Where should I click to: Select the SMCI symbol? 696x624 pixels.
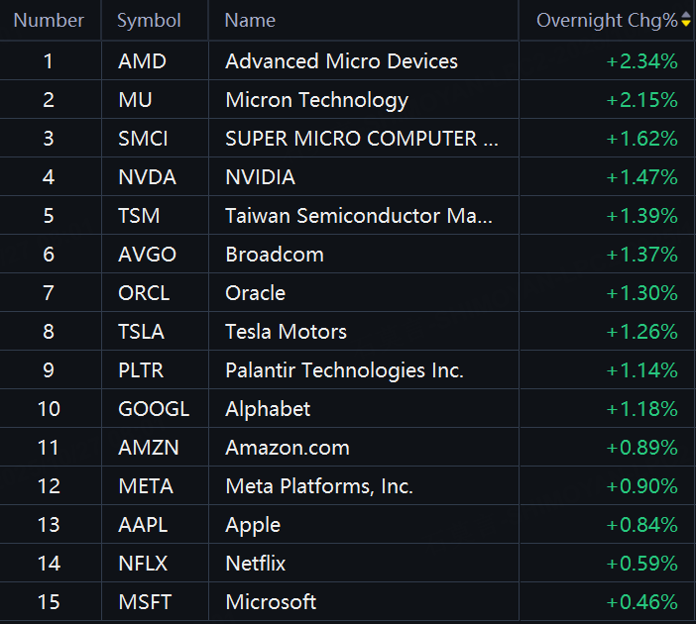143,139
